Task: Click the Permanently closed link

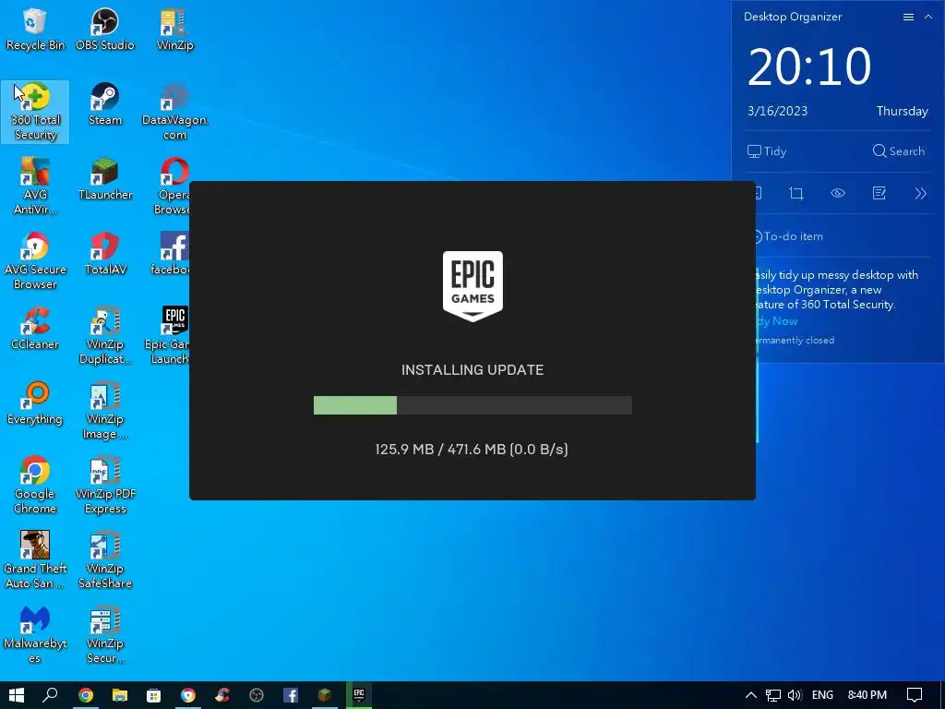Action: (x=795, y=341)
